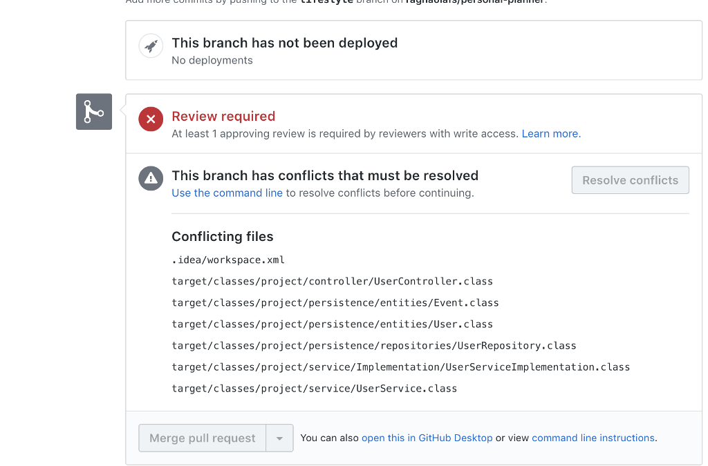708x466 pixels.
Task: Click the red review required X icon
Action: click(151, 119)
